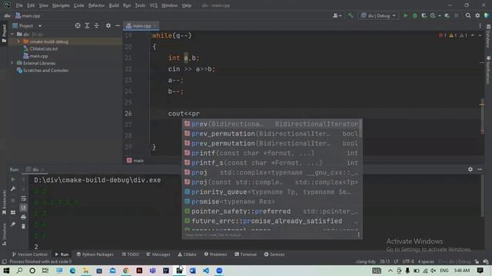The height and width of the screenshot is (276, 492).
Task: Start debugging with the bug icon
Action: (415, 15)
